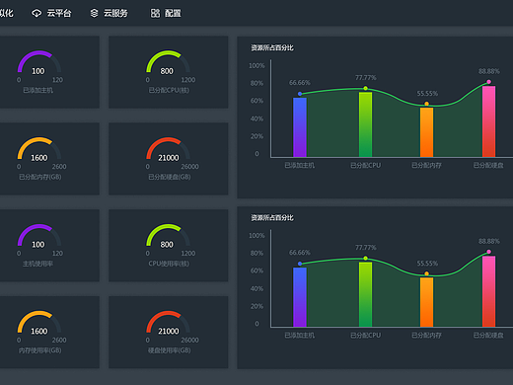The image size is (513, 385).
Task: Open the 云平台 menu item
Action: [59, 13]
